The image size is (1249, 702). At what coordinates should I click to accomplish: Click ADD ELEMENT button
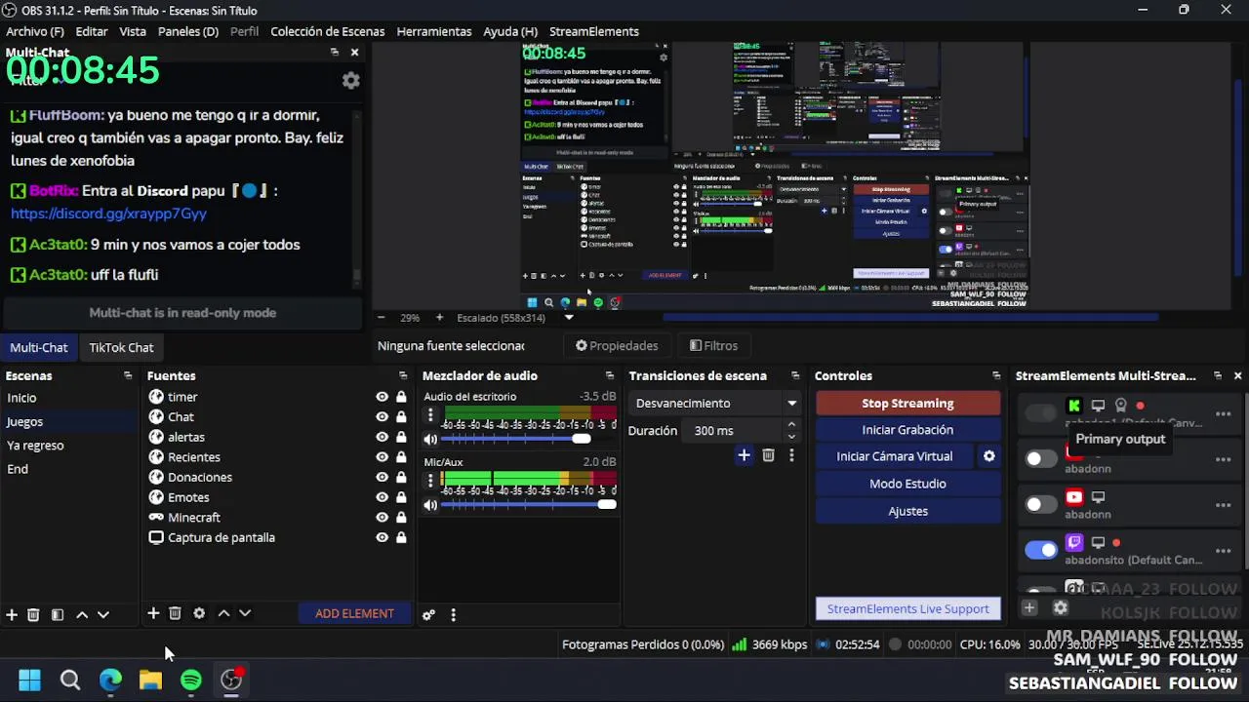(354, 613)
